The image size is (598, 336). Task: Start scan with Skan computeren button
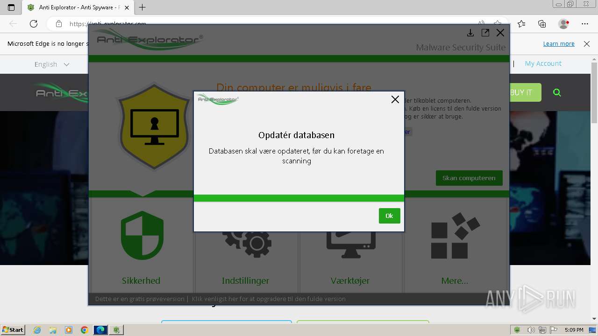[469, 178]
